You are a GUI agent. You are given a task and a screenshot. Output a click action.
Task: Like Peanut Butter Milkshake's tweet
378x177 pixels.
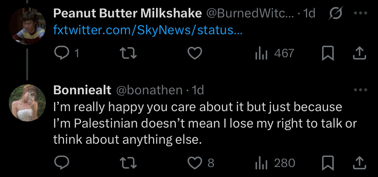(x=195, y=53)
